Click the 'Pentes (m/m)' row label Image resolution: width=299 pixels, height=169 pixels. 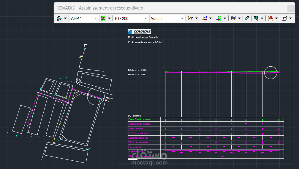(135, 147)
